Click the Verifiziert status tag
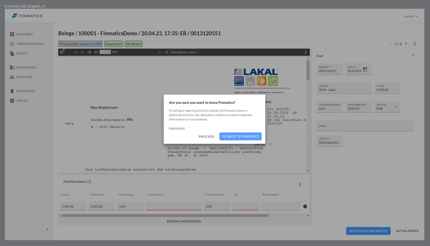The width and height of the screenshot is (430, 246). [x=134, y=44]
